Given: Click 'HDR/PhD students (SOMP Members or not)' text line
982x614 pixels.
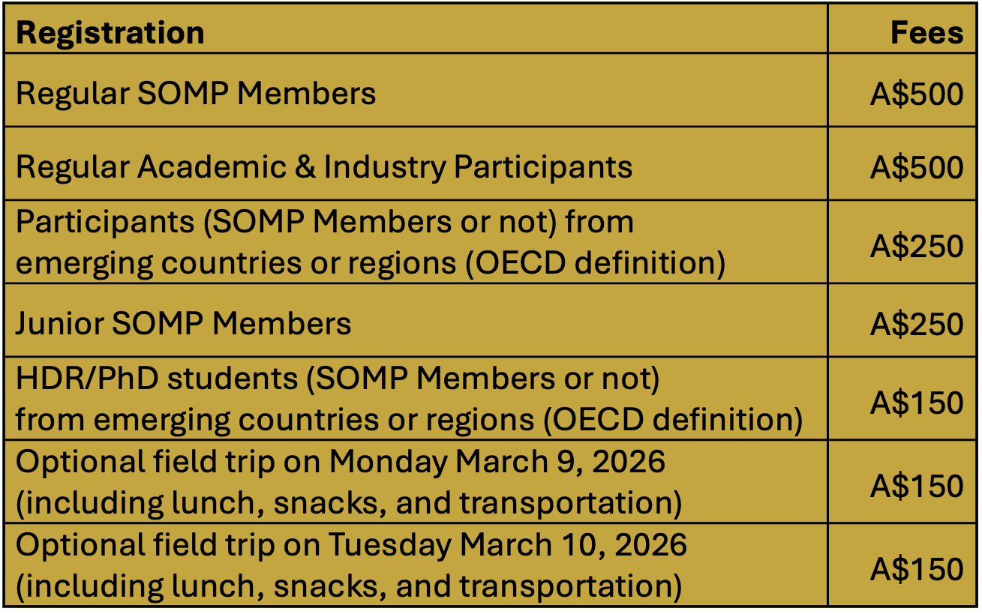Looking at the screenshot, I should point(338,379).
